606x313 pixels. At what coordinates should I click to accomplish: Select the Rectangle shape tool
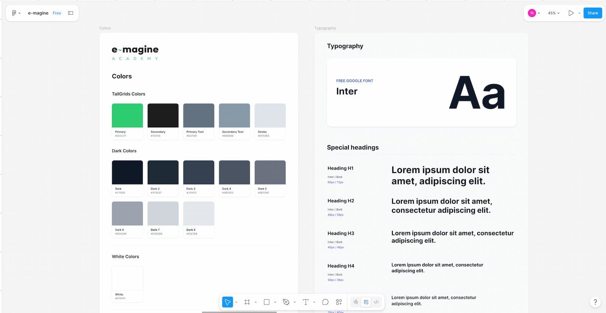click(267, 302)
